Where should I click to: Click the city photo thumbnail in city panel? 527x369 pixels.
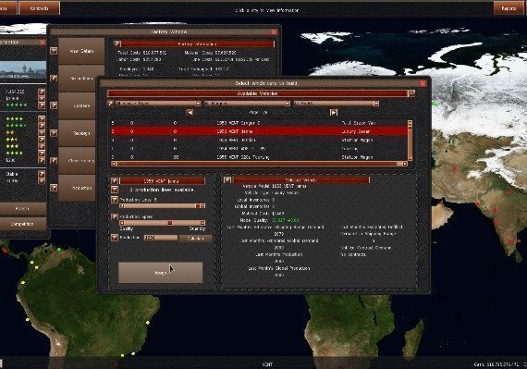(23, 70)
